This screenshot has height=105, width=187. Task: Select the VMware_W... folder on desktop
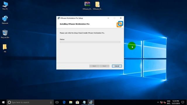click(x=98, y=6)
